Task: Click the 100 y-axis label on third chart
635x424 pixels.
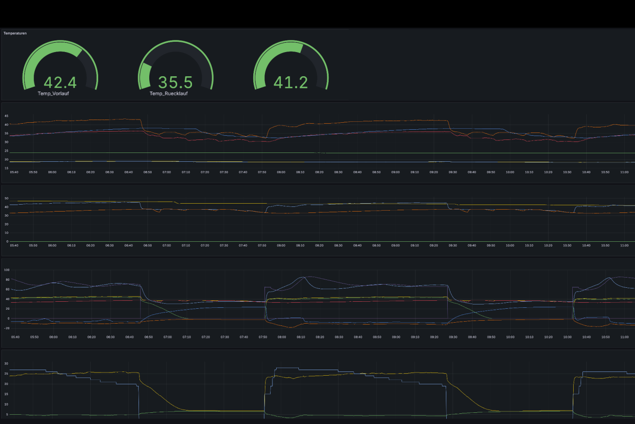Action: [7, 270]
